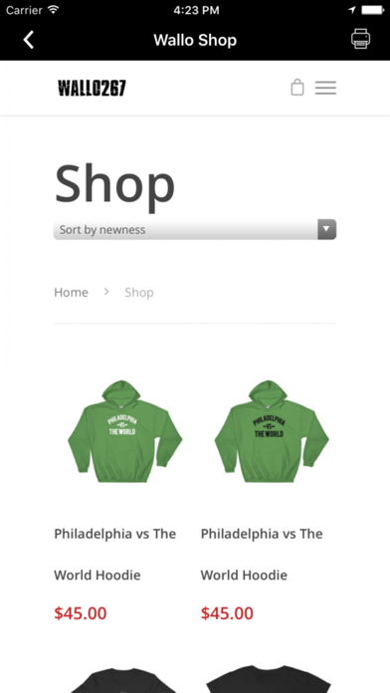Viewport: 390px width, 693px height.
Task: Open the shopping bag cart icon
Action: tap(297, 87)
